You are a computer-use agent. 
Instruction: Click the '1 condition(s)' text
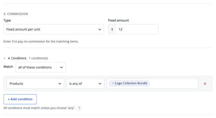point(38,58)
